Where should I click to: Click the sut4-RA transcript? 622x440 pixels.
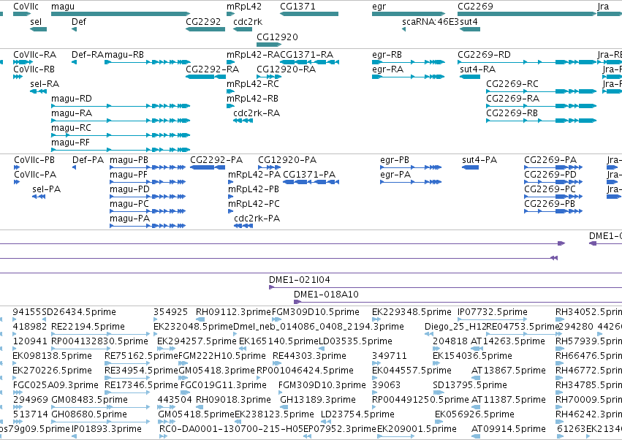pyautogui.click(x=470, y=77)
